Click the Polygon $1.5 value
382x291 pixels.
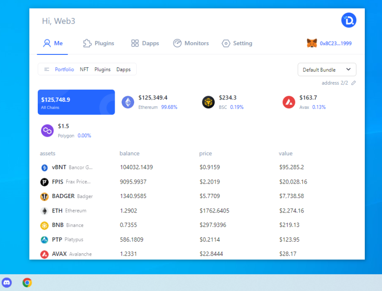[x=63, y=126]
